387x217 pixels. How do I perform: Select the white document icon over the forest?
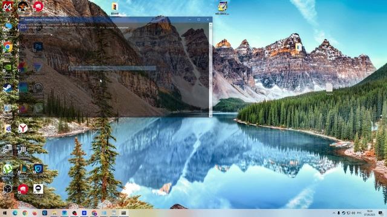click(x=329, y=87)
